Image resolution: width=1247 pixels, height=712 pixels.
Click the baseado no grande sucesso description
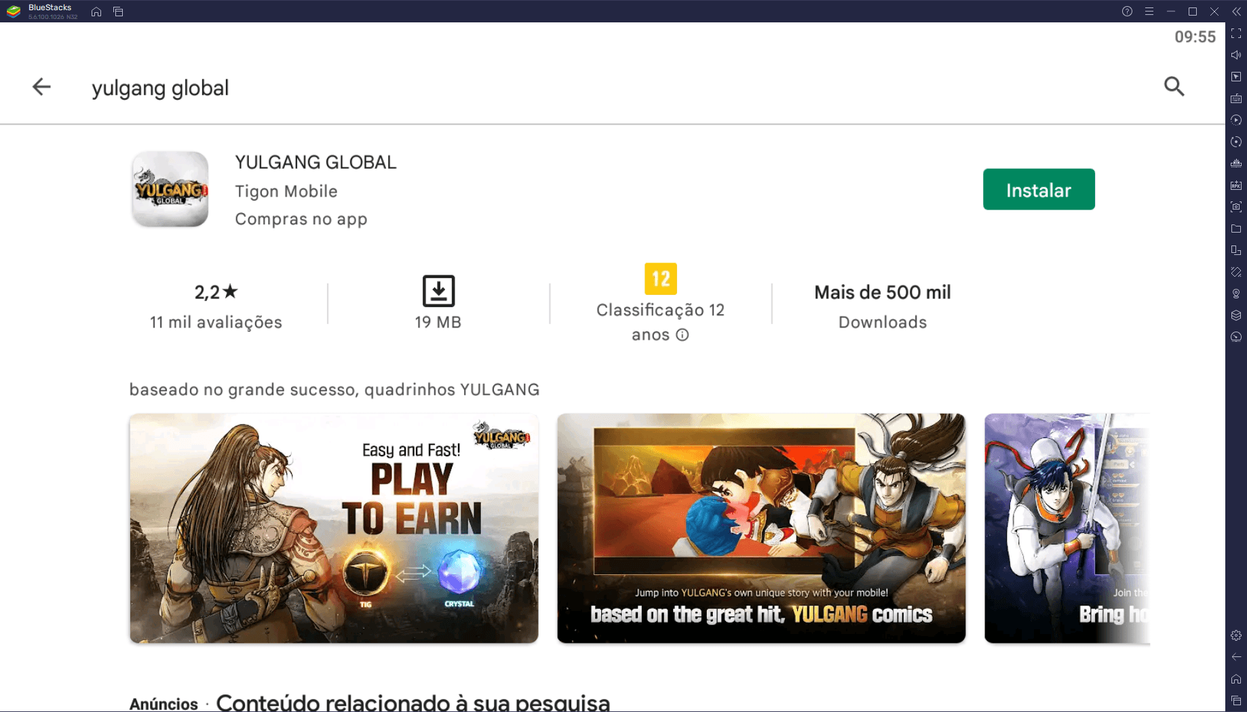tap(334, 390)
